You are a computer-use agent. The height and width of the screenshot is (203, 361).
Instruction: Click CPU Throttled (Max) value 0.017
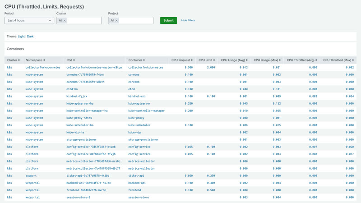[350, 154]
